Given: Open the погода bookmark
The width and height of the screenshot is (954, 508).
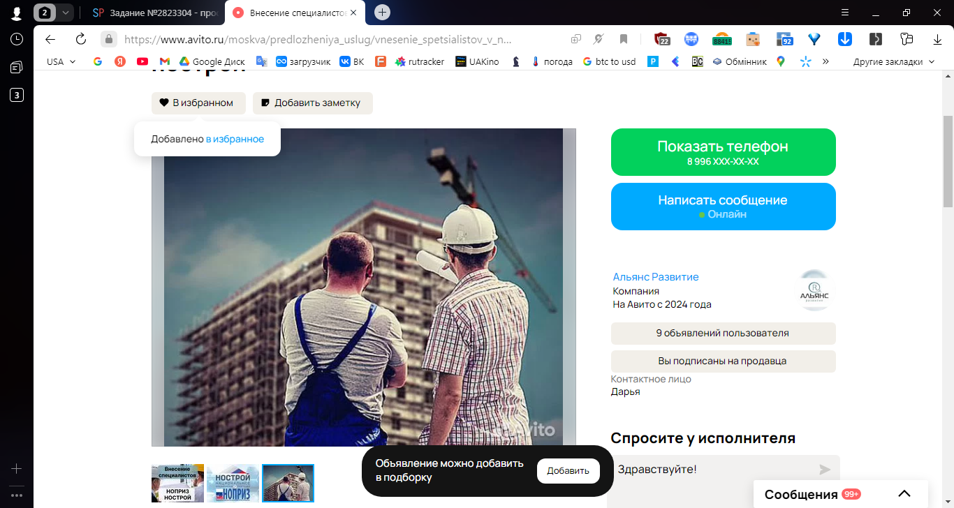Looking at the screenshot, I should pyautogui.click(x=552, y=61).
